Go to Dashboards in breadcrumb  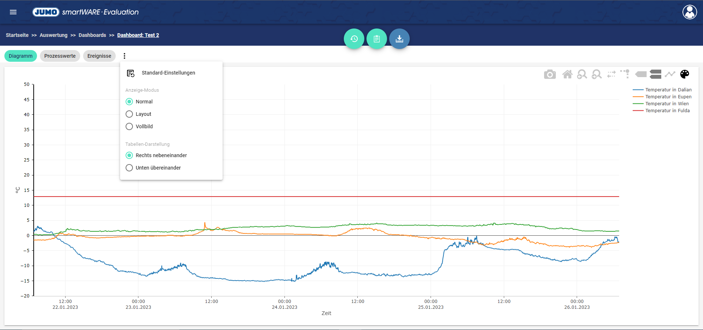point(92,35)
